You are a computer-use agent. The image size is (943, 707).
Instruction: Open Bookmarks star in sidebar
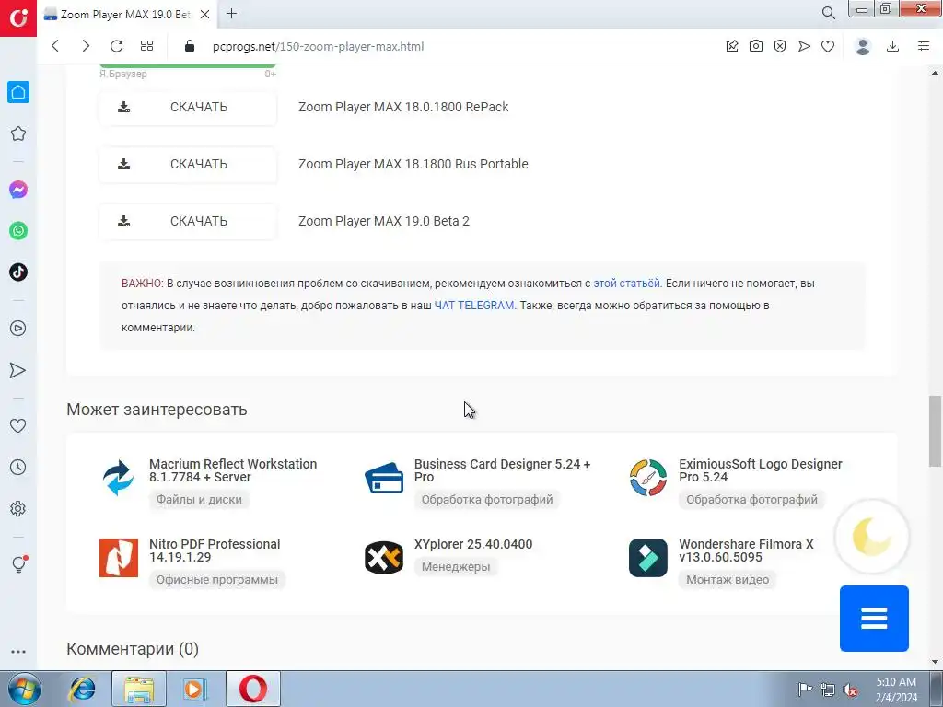coord(18,133)
